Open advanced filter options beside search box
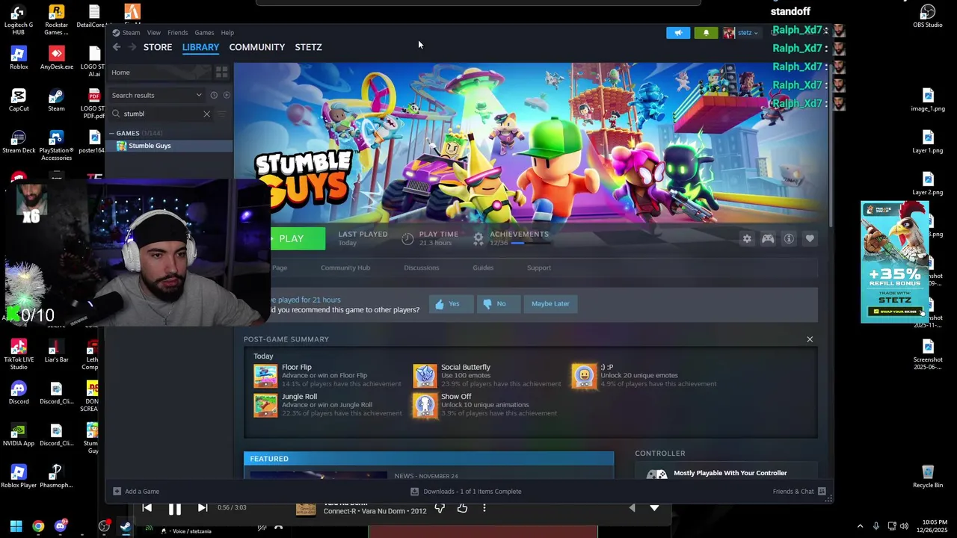Viewport: 957px width, 538px height. point(222,114)
